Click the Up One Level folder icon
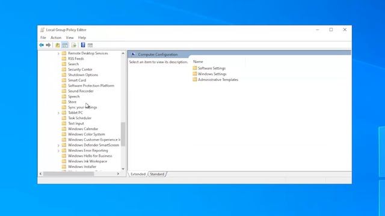The height and width of the screenshot is (216, 385). (x=58, y=45)
